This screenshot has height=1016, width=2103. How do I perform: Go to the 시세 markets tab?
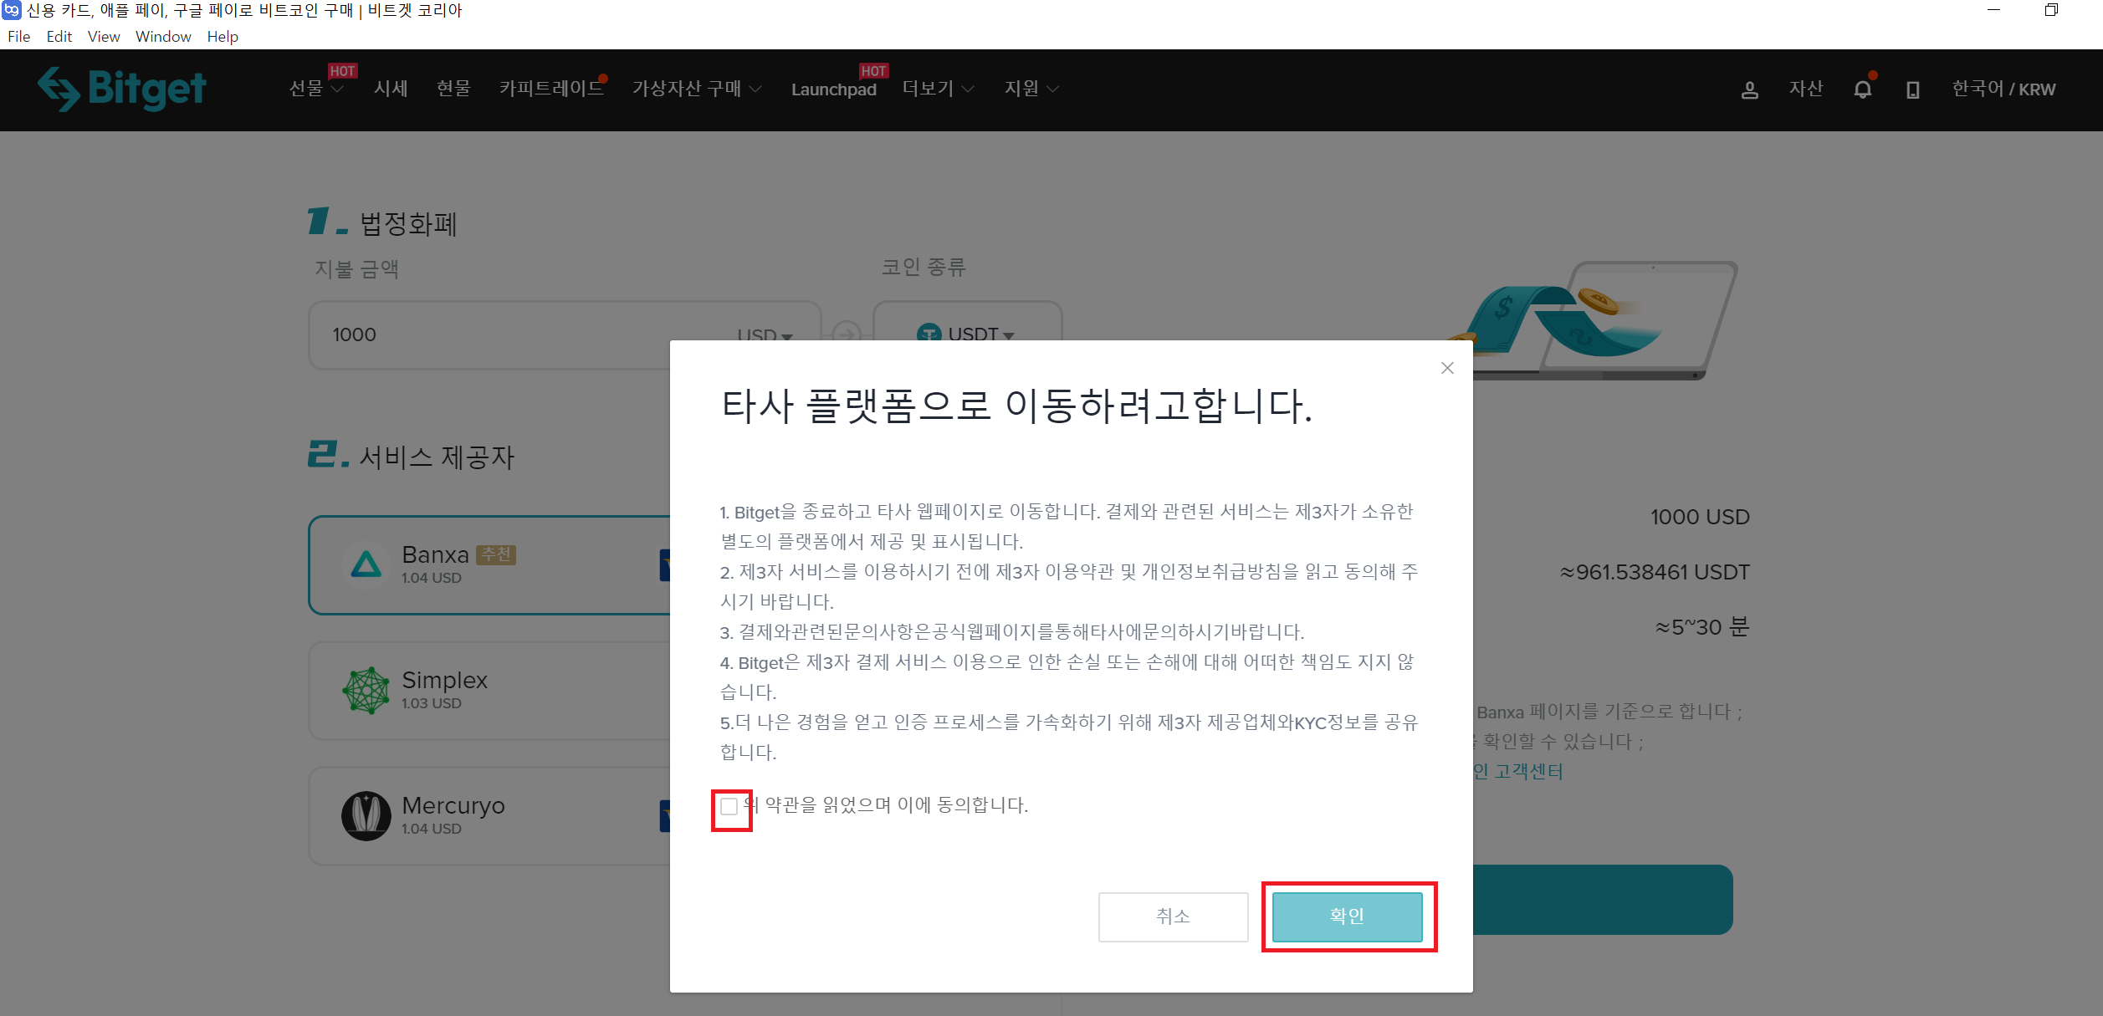[391, 89]
